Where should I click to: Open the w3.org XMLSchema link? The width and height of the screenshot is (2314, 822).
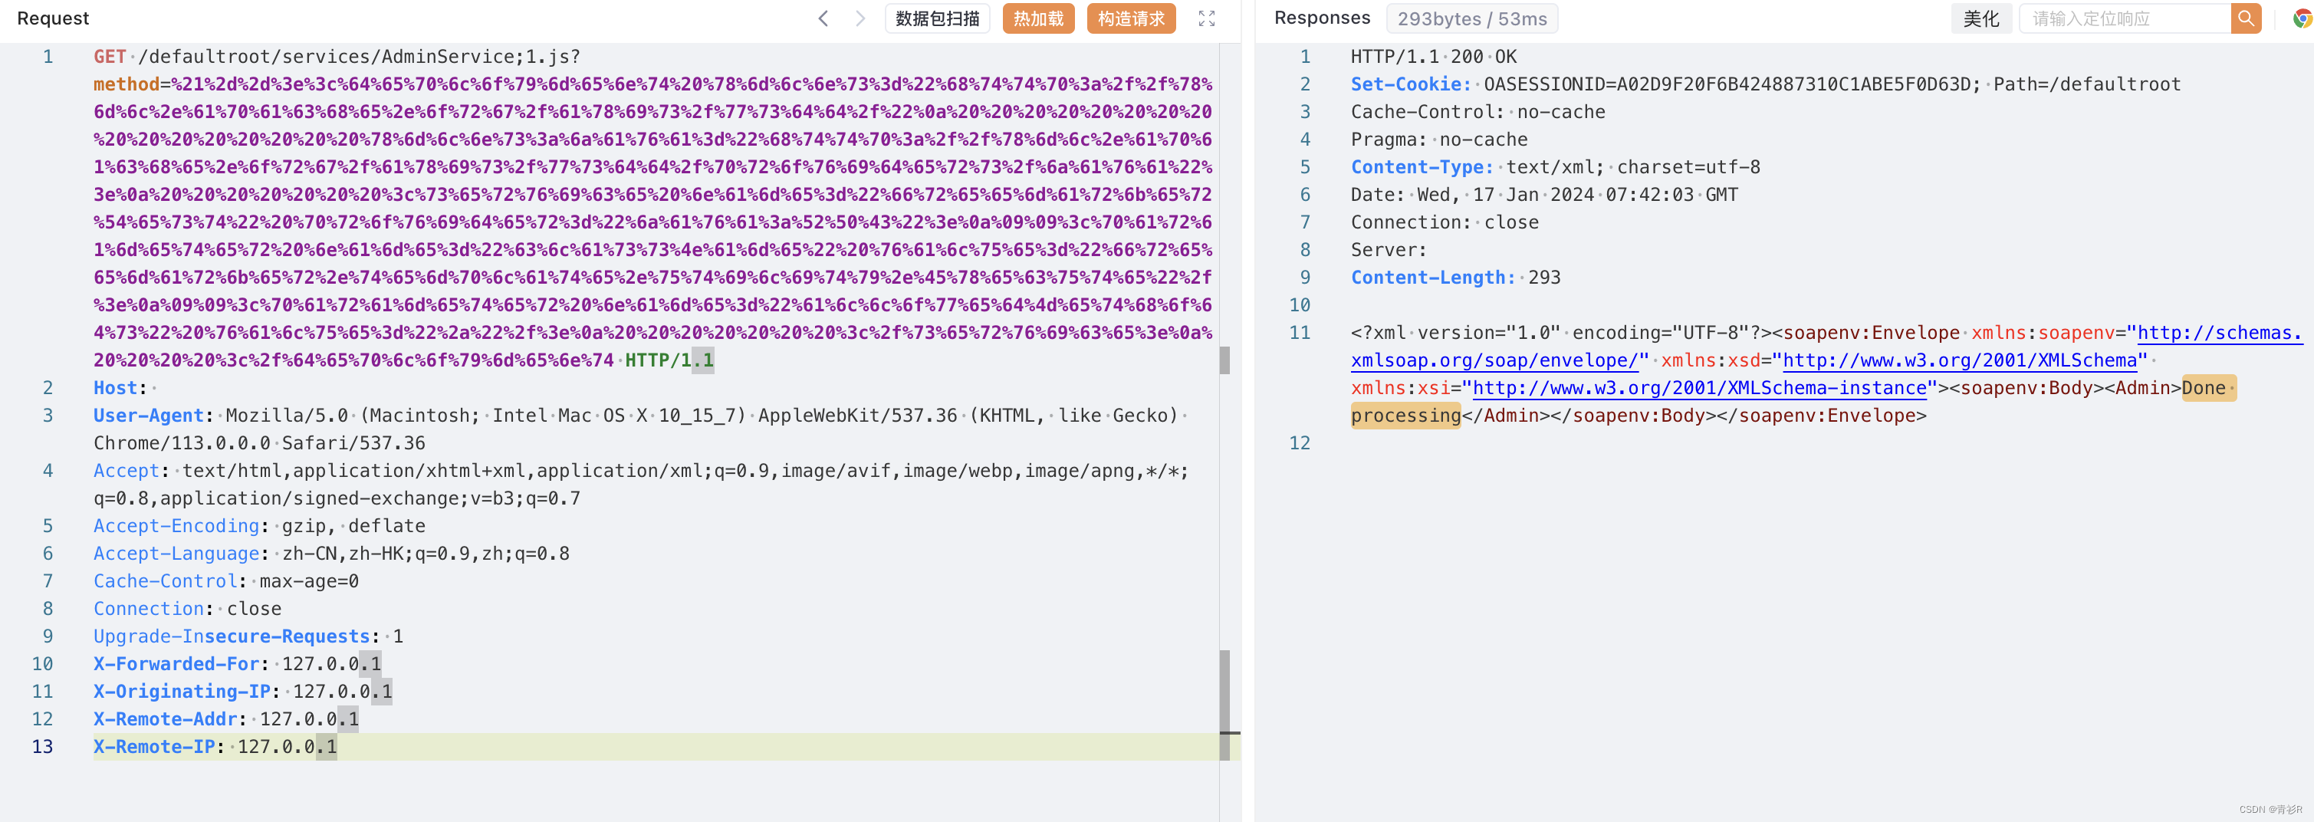pyautogui.click(x=1958, y=360)
